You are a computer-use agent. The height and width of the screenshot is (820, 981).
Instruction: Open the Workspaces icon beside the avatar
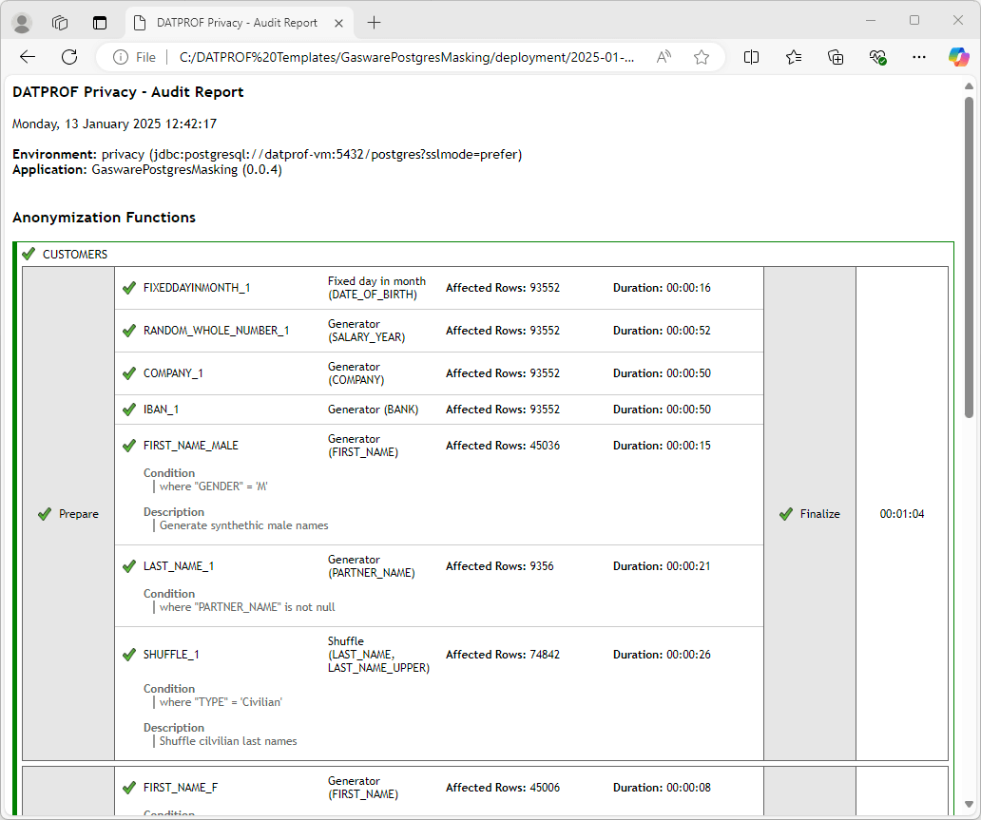point(59,22)
